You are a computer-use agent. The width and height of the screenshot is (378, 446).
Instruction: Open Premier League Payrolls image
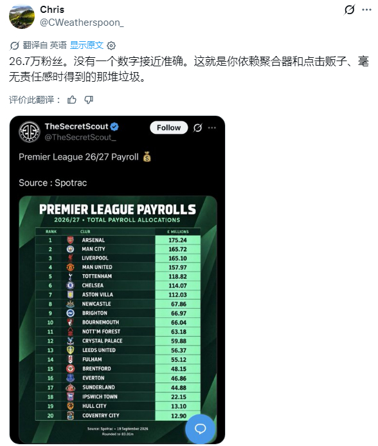(x=118, y=319)
